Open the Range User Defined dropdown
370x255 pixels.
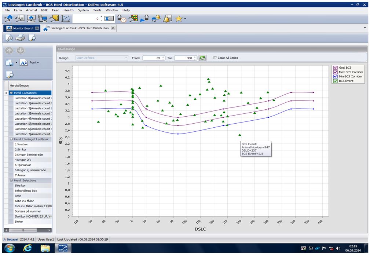click(x=102, y=58)
